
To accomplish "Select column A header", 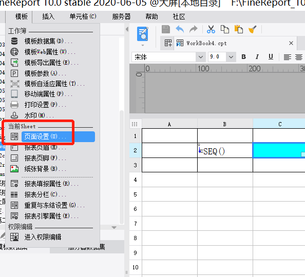I will [169, 124].
